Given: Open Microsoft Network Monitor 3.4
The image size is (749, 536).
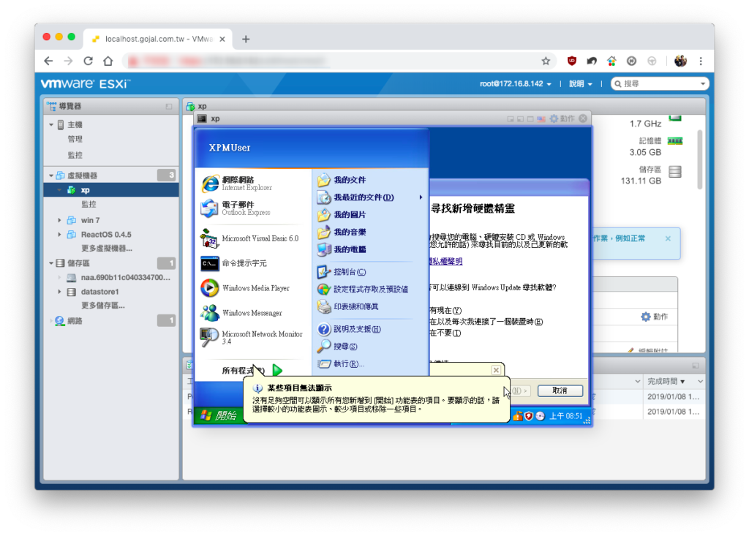Looking at the screenshot, I should coord(252,337).
